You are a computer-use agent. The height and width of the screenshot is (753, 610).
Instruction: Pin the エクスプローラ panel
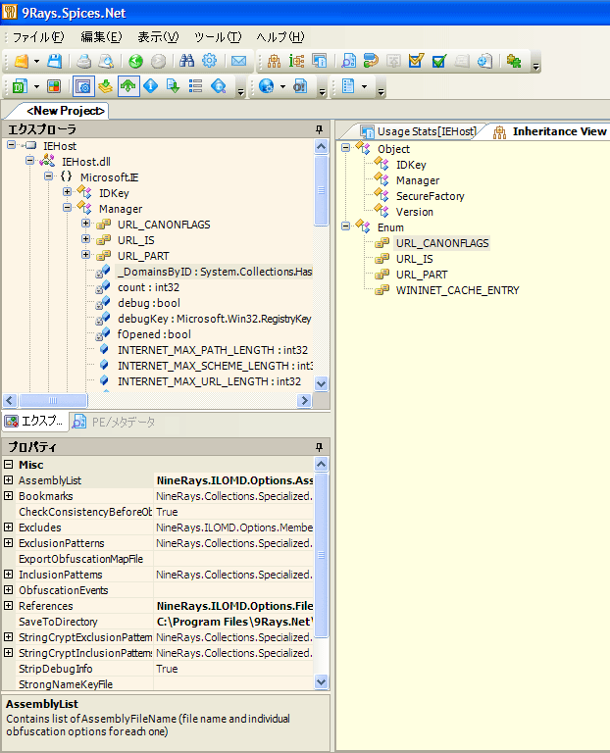pyautogui.click(x=319, y=129)
